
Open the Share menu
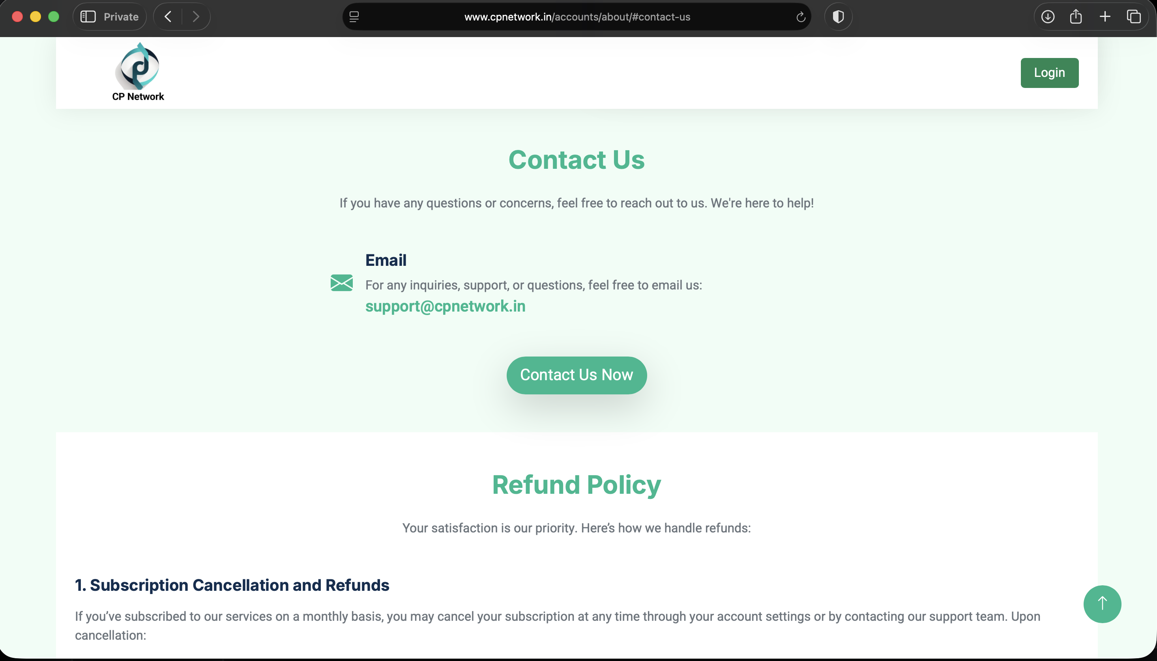coord(1076,17)
